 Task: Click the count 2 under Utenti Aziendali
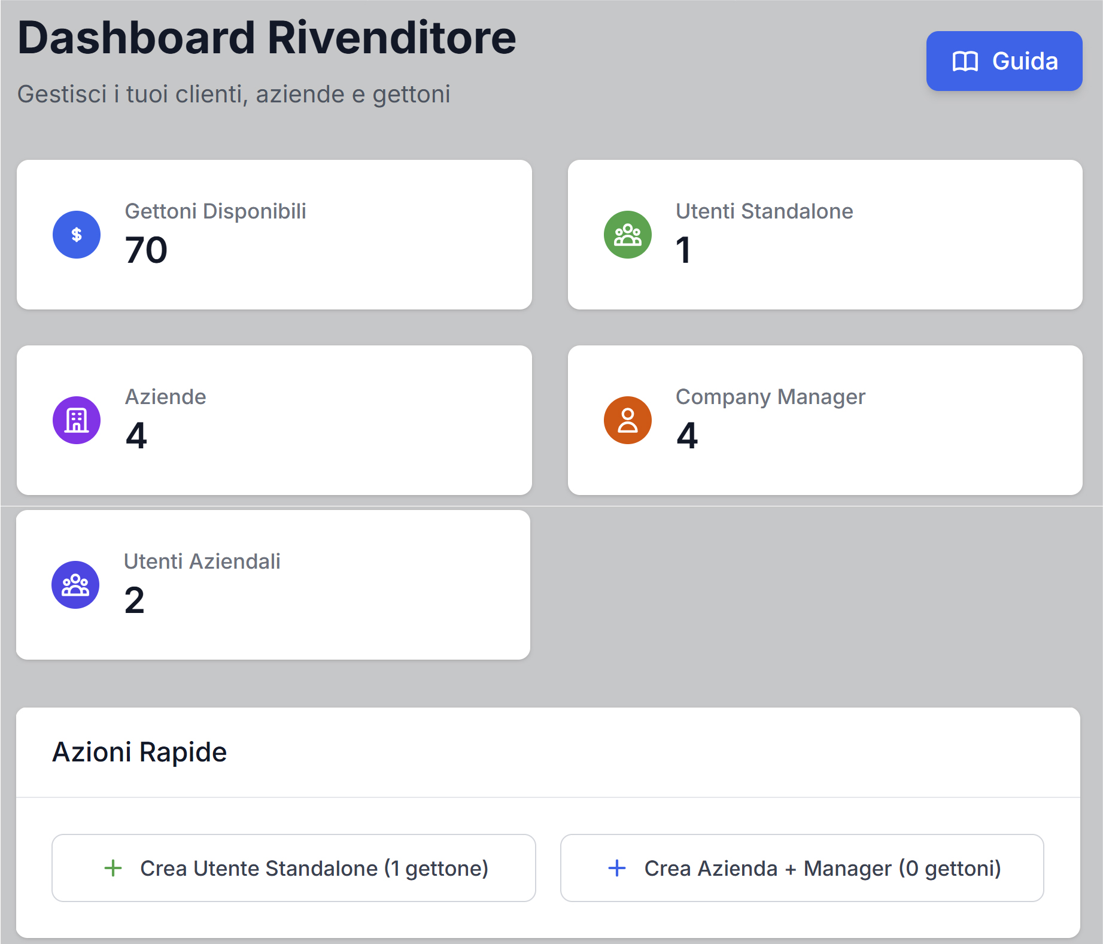coord(133,602)
